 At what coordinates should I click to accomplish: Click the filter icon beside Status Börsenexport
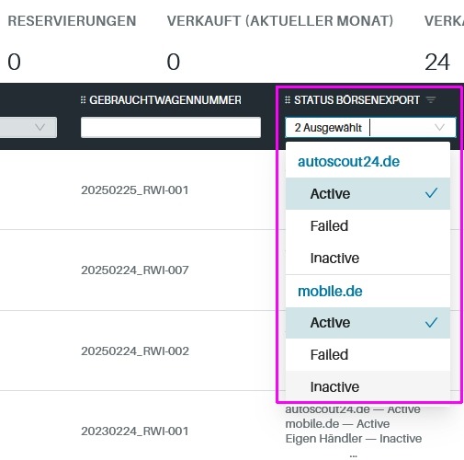click(x=431, y=100)
